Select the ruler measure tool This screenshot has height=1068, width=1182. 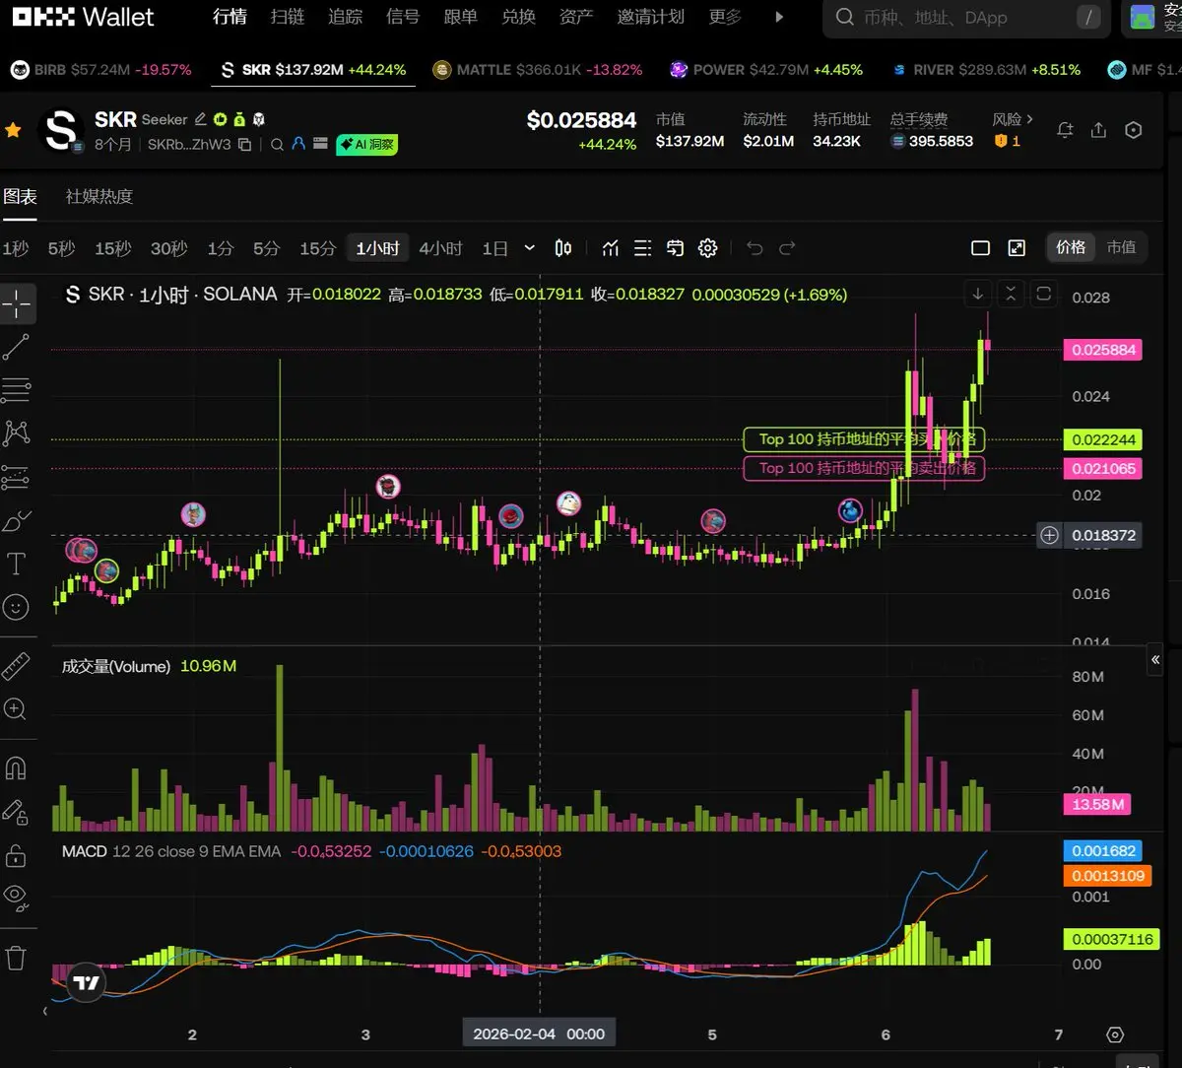(x=16, y=667)
